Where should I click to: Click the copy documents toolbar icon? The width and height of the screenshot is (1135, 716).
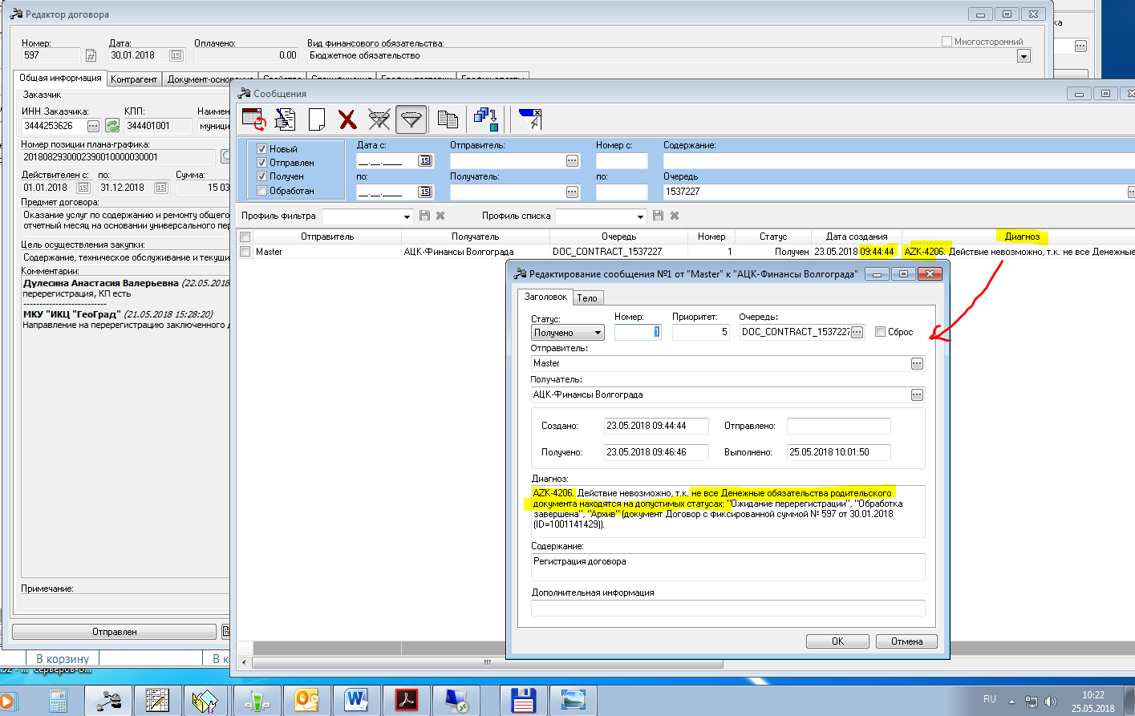click(448, 119)
